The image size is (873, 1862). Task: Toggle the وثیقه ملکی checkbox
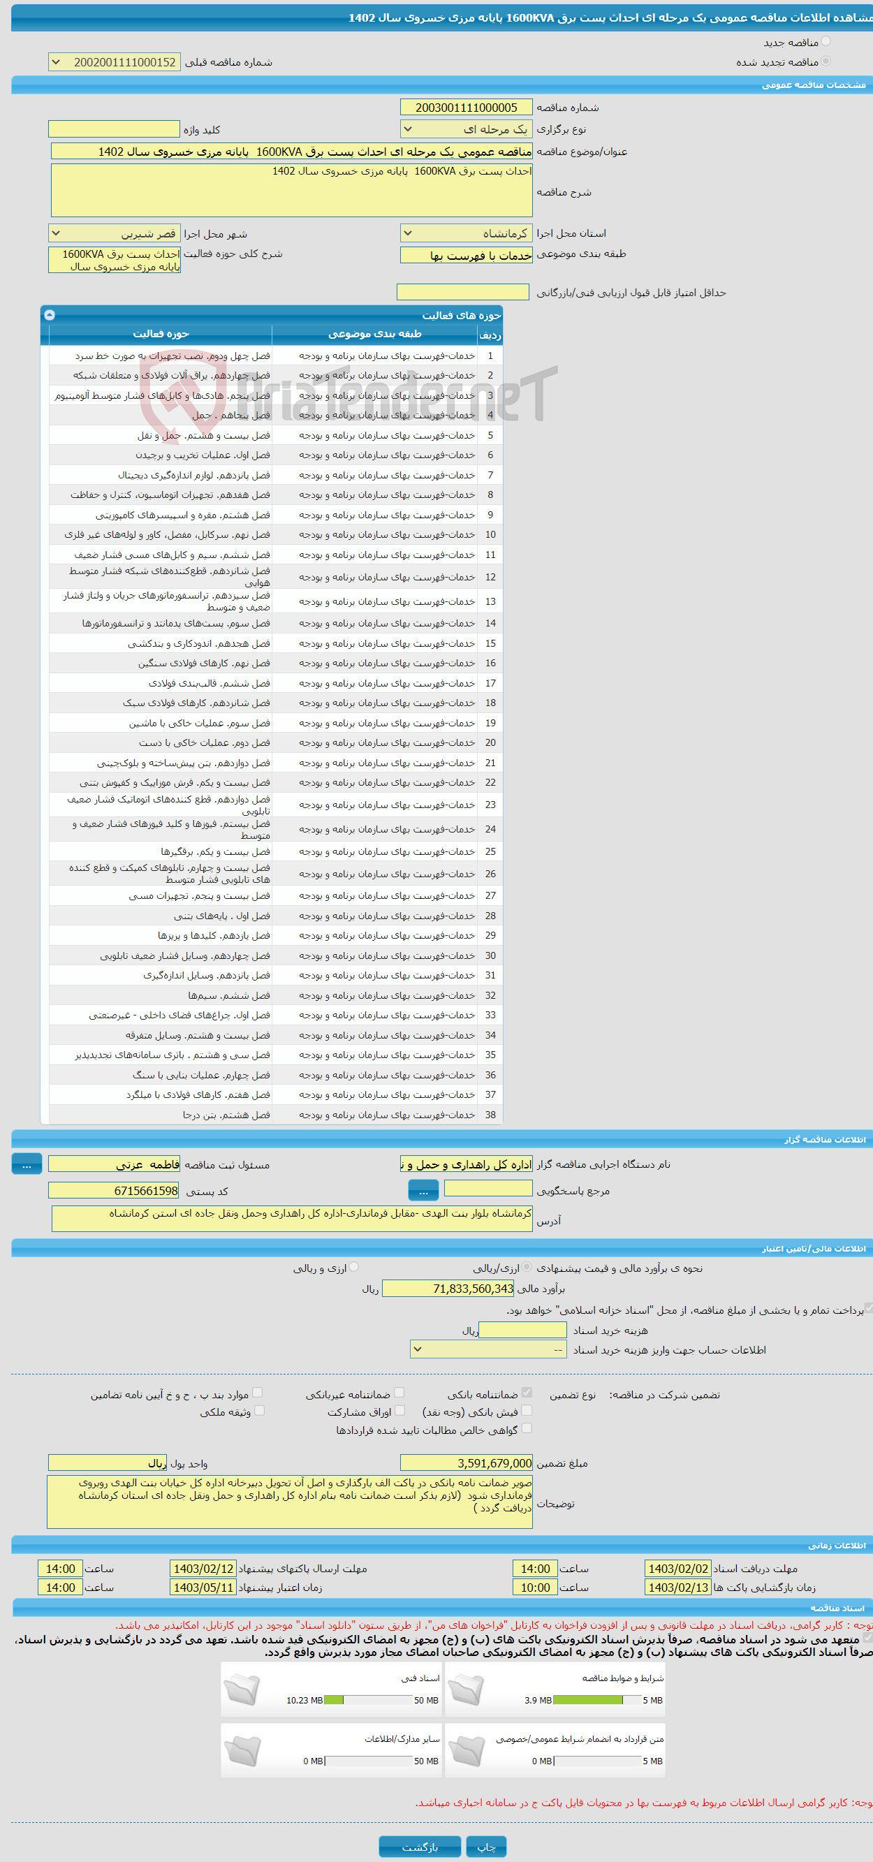pyautogui.click(x=259, y=1410)
